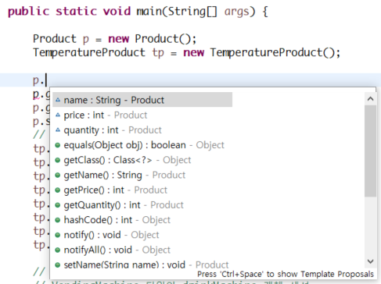Select equals(Object obj) method proposal
The image size is (381, 284).
point(140,145)
